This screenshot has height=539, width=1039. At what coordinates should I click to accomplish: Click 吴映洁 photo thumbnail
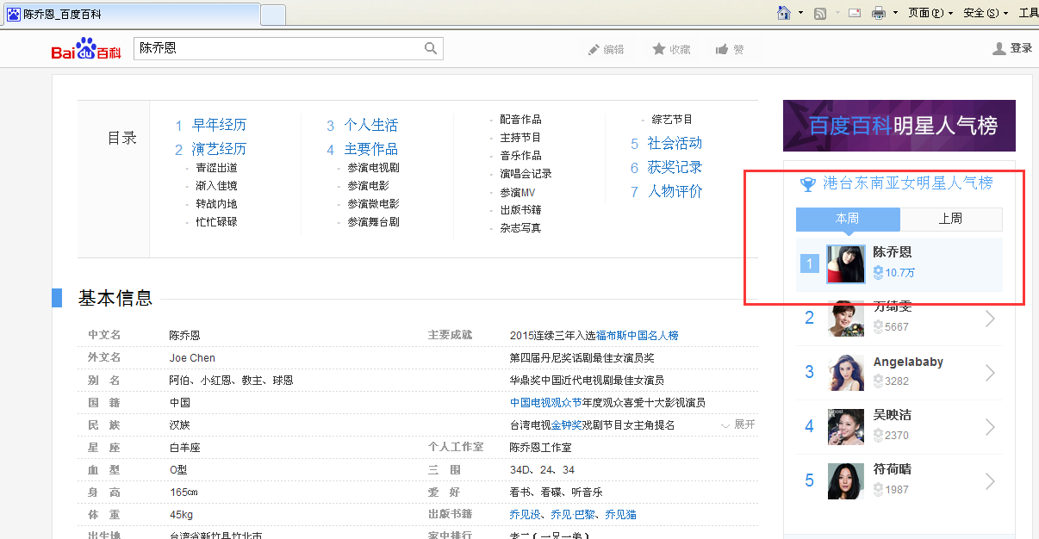[846, 427]
